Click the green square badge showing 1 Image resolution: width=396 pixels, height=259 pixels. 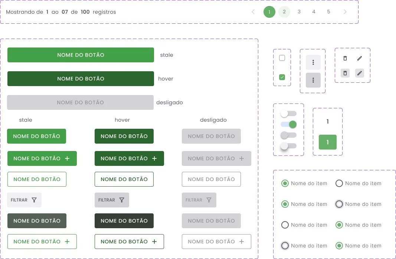(x=328, y=142)
